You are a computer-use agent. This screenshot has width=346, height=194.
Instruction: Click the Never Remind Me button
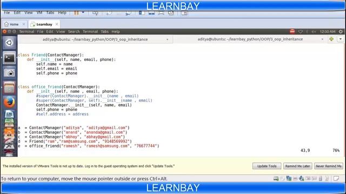click(x=329, y=166)
